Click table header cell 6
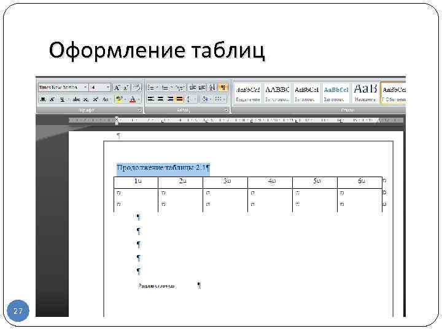The image size is (442, 331). click(360, 181)
